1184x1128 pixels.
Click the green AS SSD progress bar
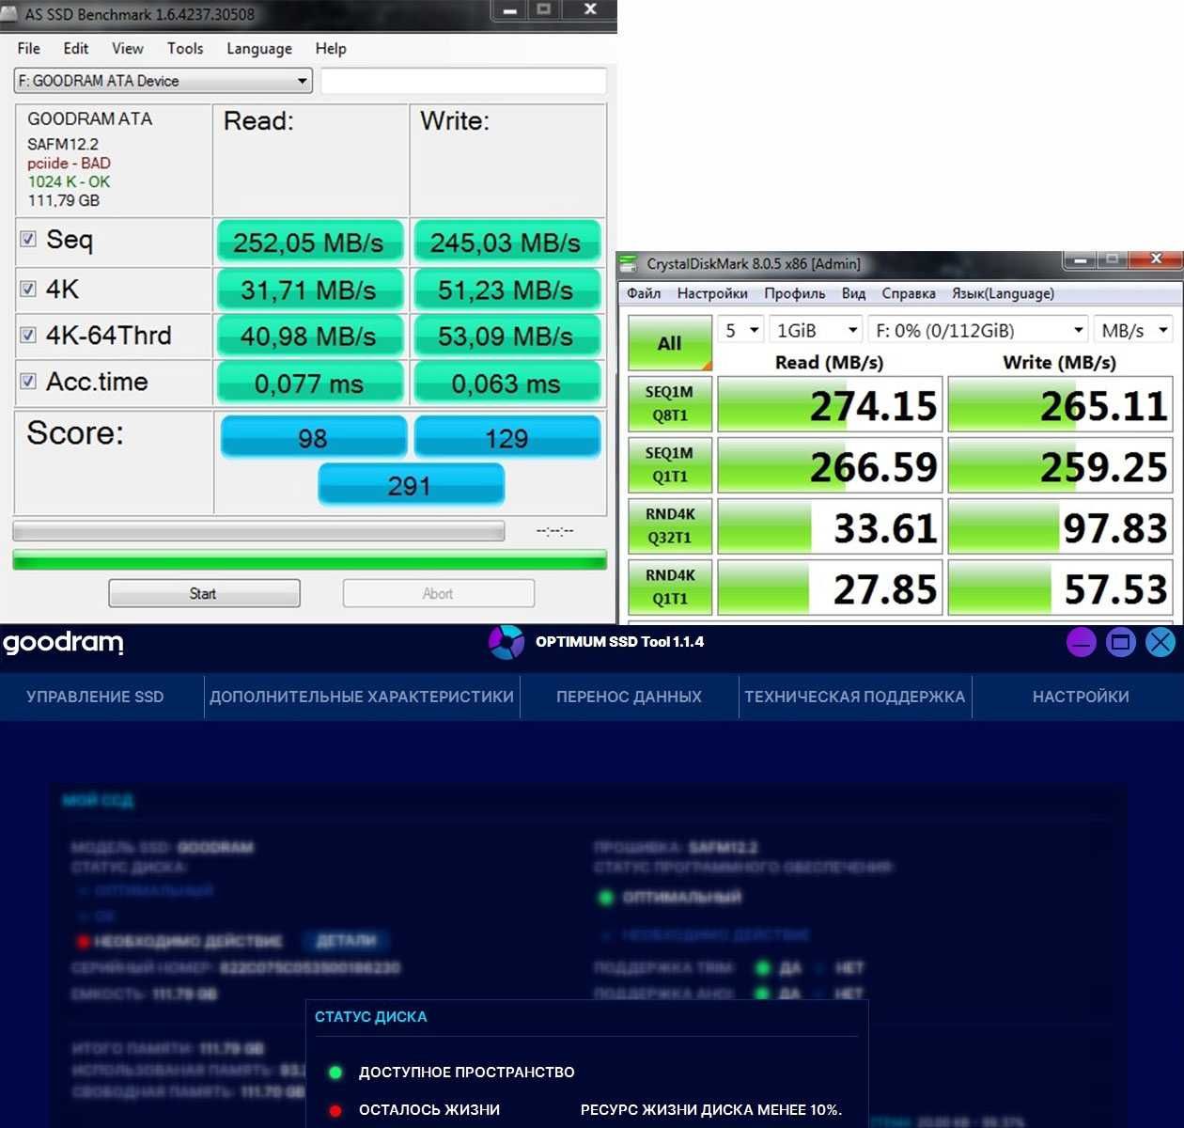[x=309, y=560]
